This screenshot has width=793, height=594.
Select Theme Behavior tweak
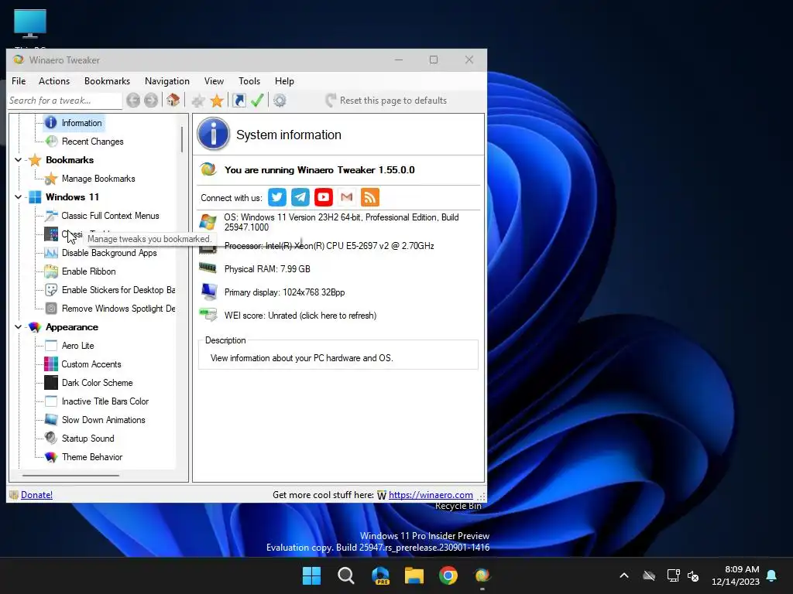point(92,457)
